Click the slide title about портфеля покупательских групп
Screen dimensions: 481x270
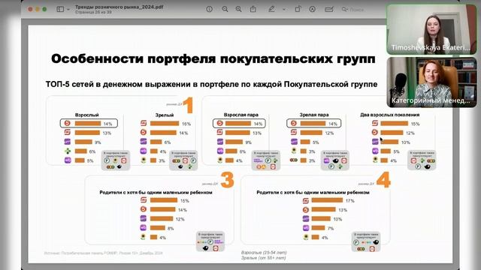coord(213,58)
